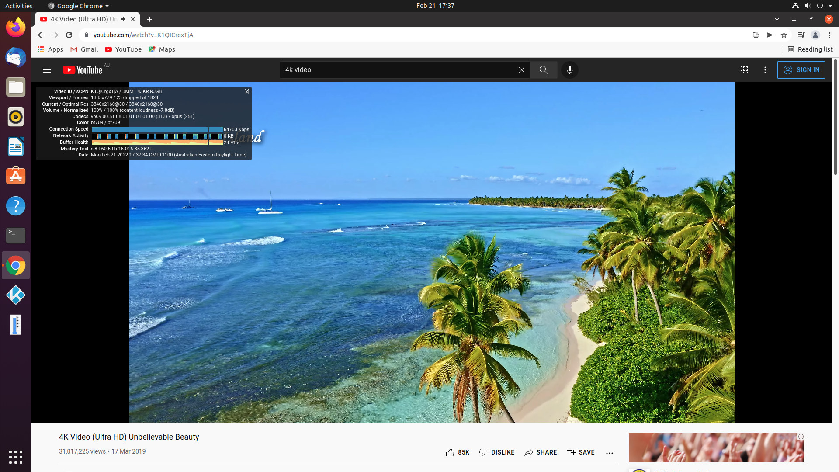This screenshot has height=472, width=839.
Task: Click the video title text
Action: pos(129,437)
